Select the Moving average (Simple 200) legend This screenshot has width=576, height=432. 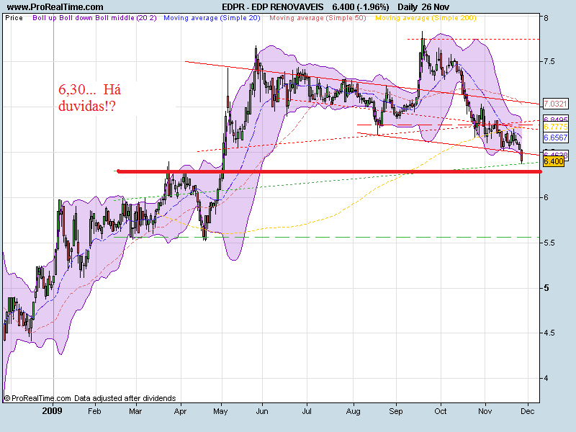tap(426, 18)
